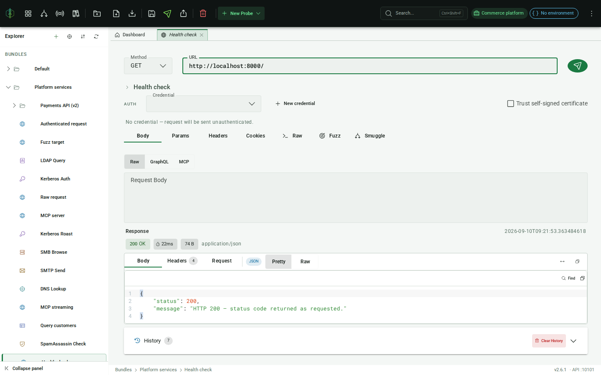
Task: Collapse the Platform services bundle
Action: coord(8,87)
